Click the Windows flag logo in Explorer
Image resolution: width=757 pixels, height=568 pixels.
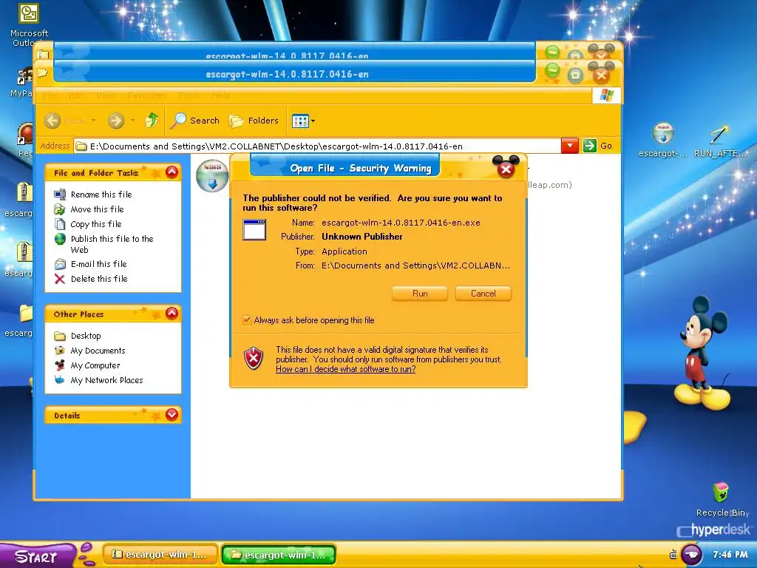[606, 95]
